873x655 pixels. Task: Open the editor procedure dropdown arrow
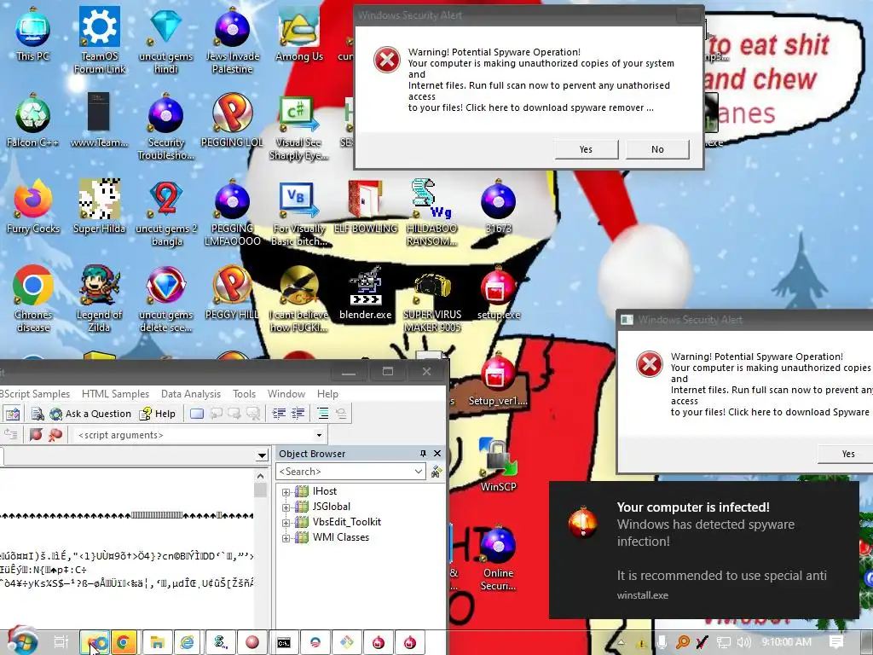coord(262,456)
